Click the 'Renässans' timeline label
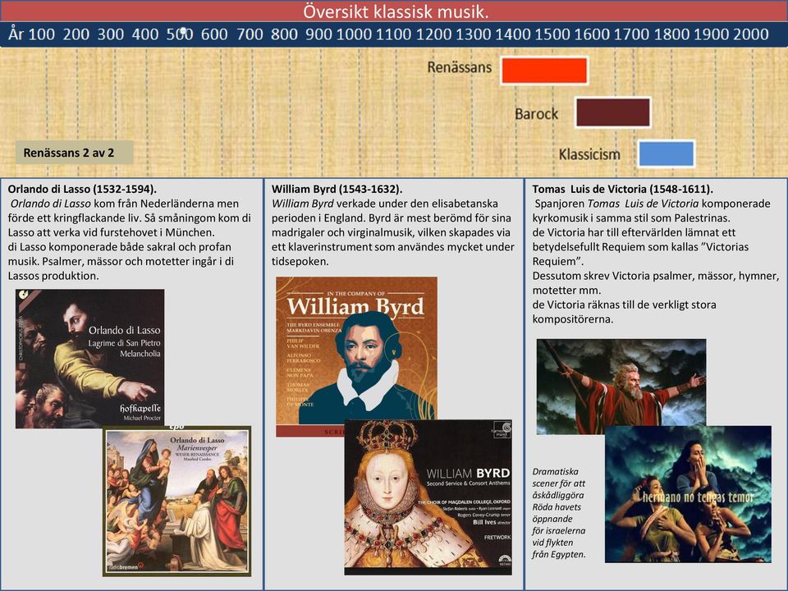Image resolution: width=788 pixels, height=591 pixels. (x=460, y=67)
